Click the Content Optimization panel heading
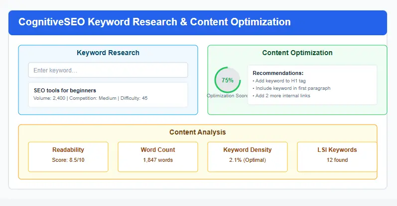Screen dimensions: 397x206 [x=297, y=53]
